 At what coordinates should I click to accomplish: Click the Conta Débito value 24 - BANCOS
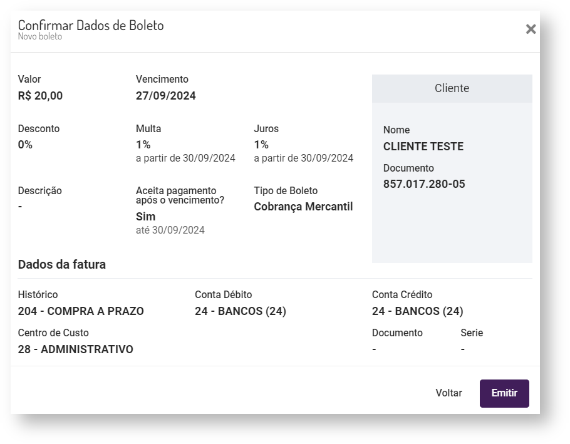(x=240, y=311)
